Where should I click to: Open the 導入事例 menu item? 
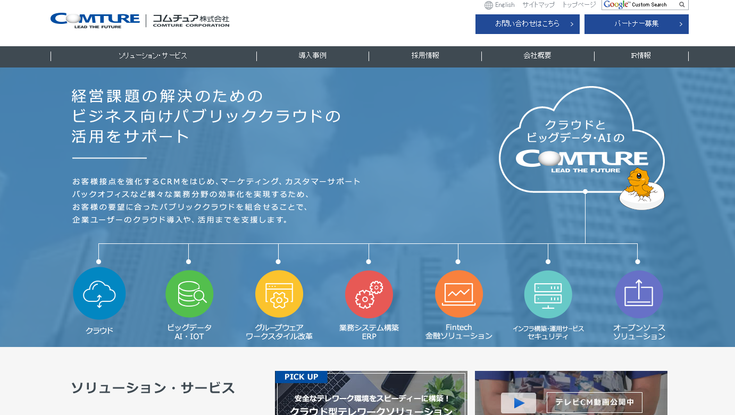click(312, 56)
